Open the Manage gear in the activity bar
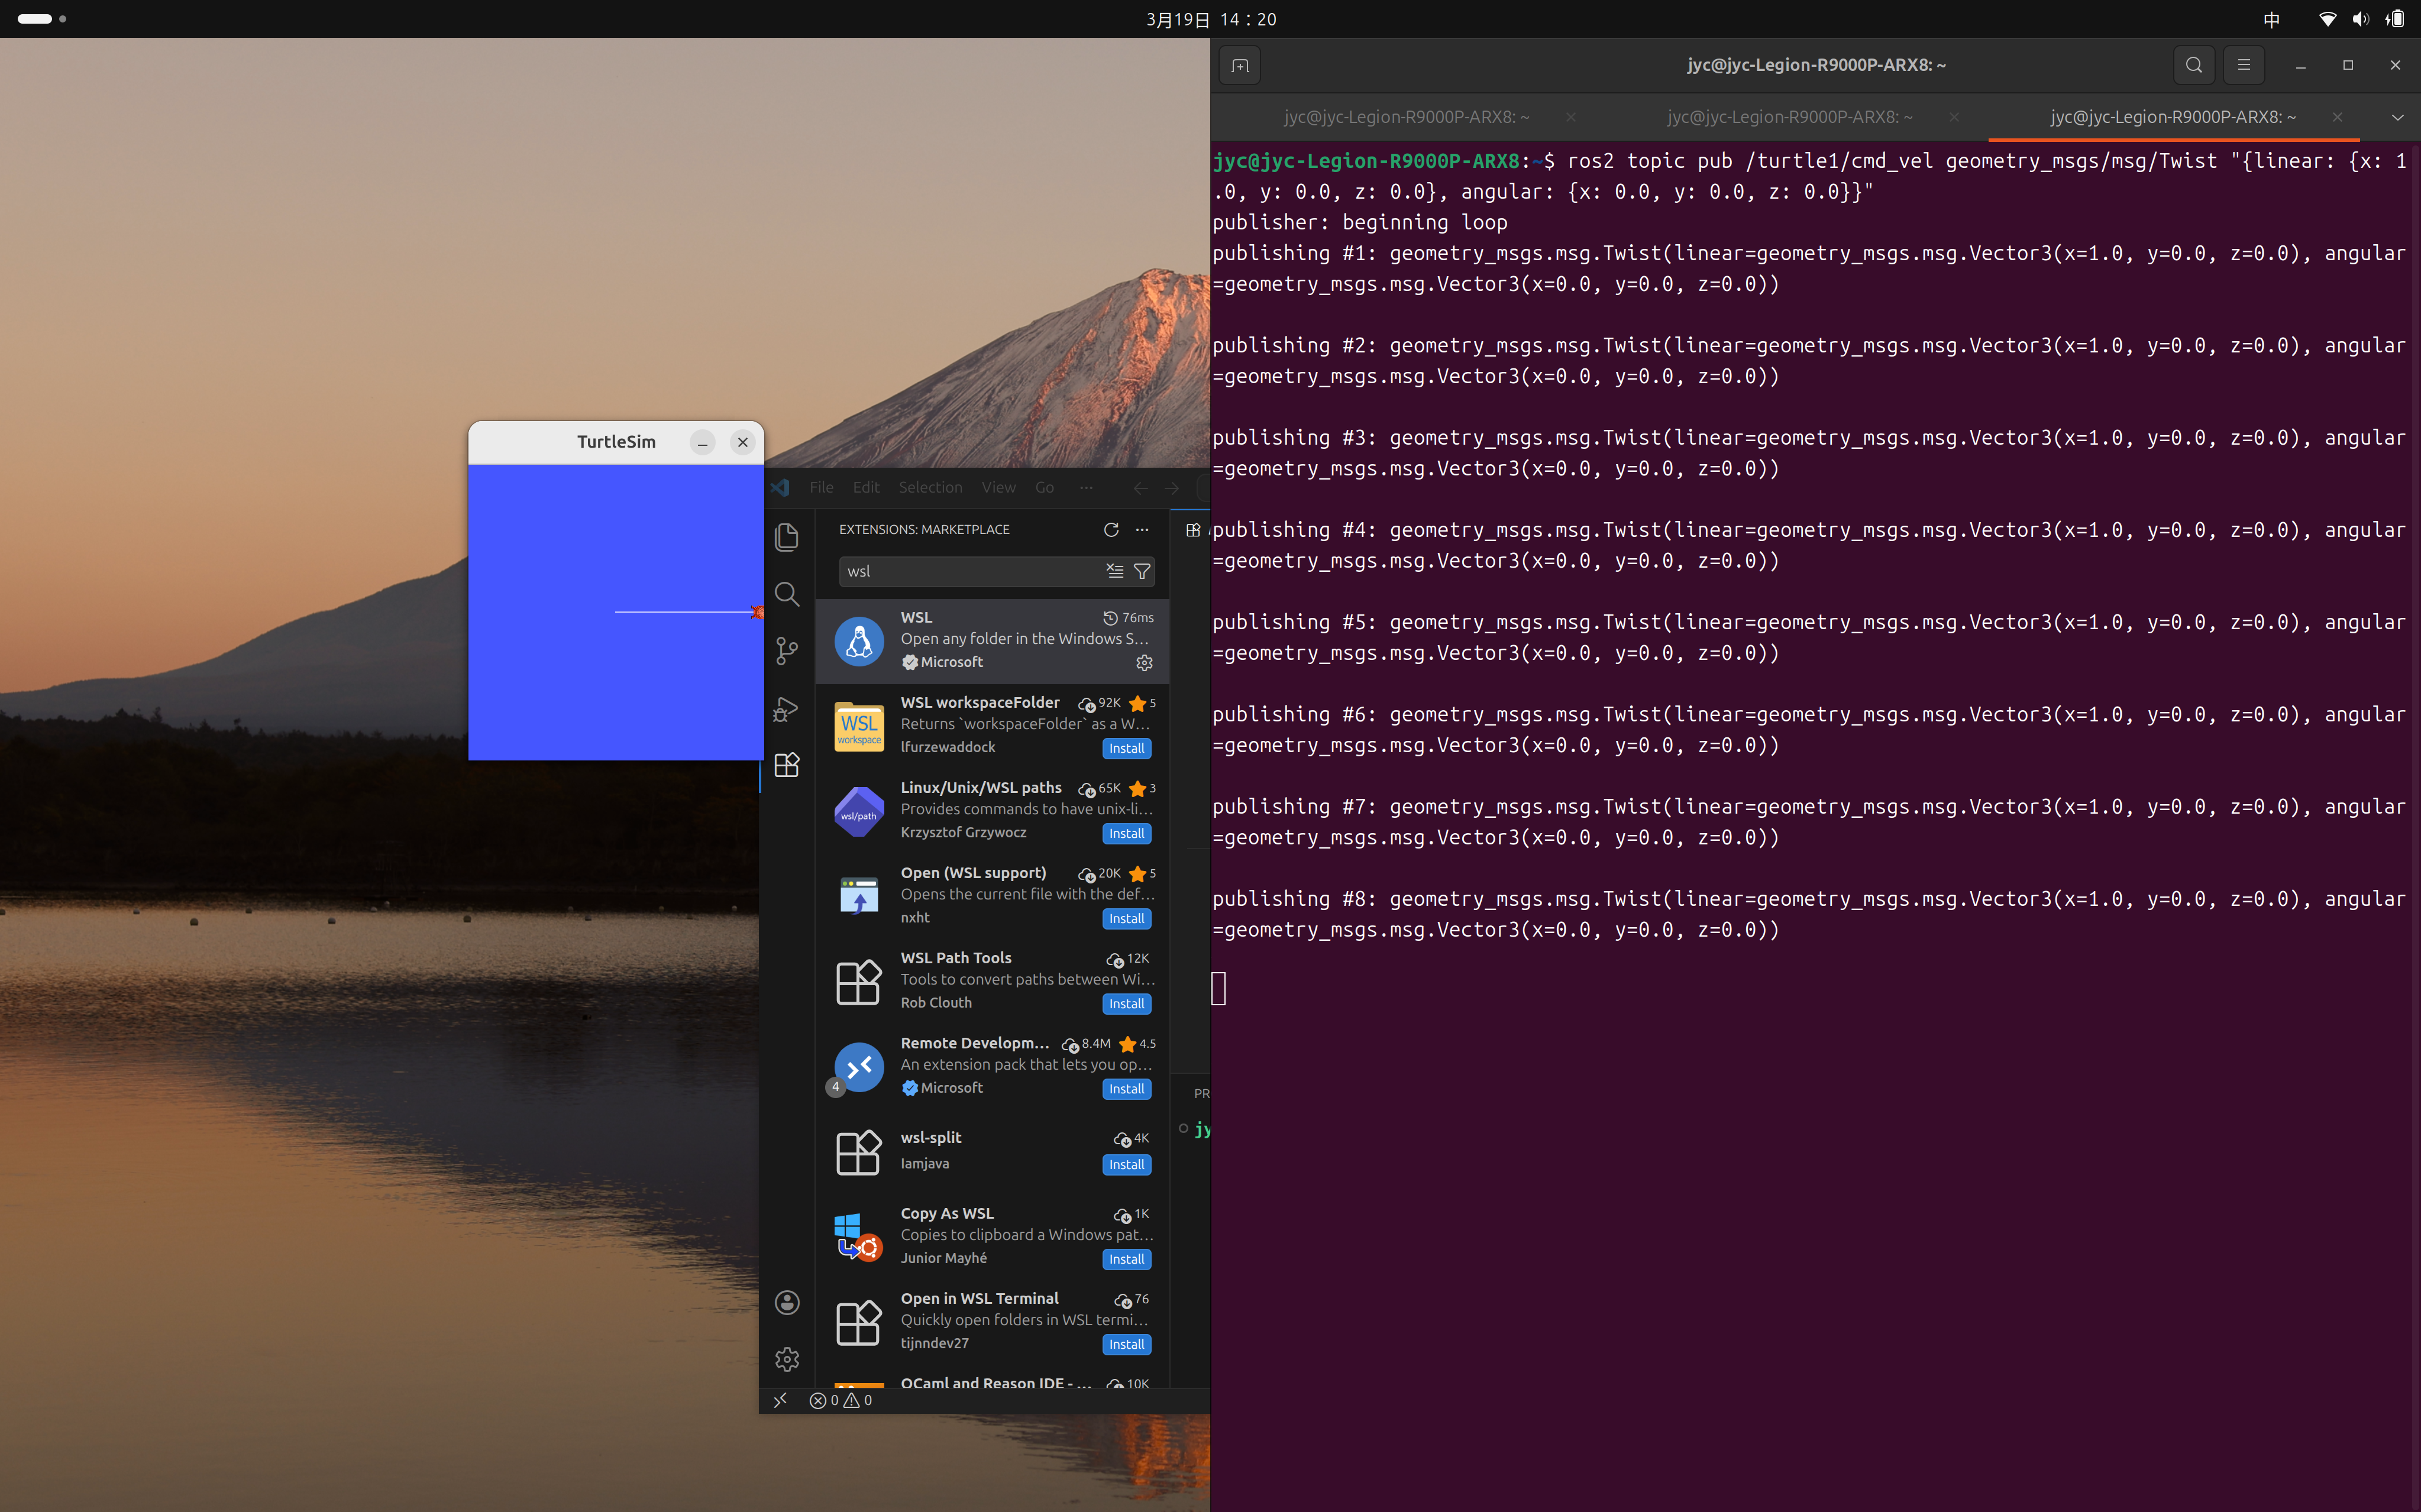The width and height of the screenshot is (2421, 1512). (787, 1359)
